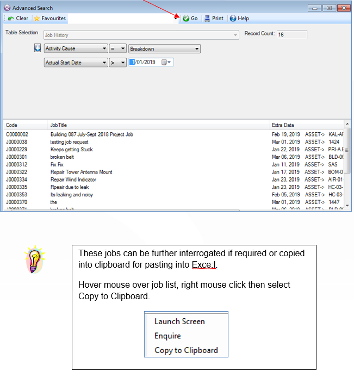The height and width of the screenshot is (371, 354).
Task: Select code J0000301 in the results list
Action: point(16,157)
